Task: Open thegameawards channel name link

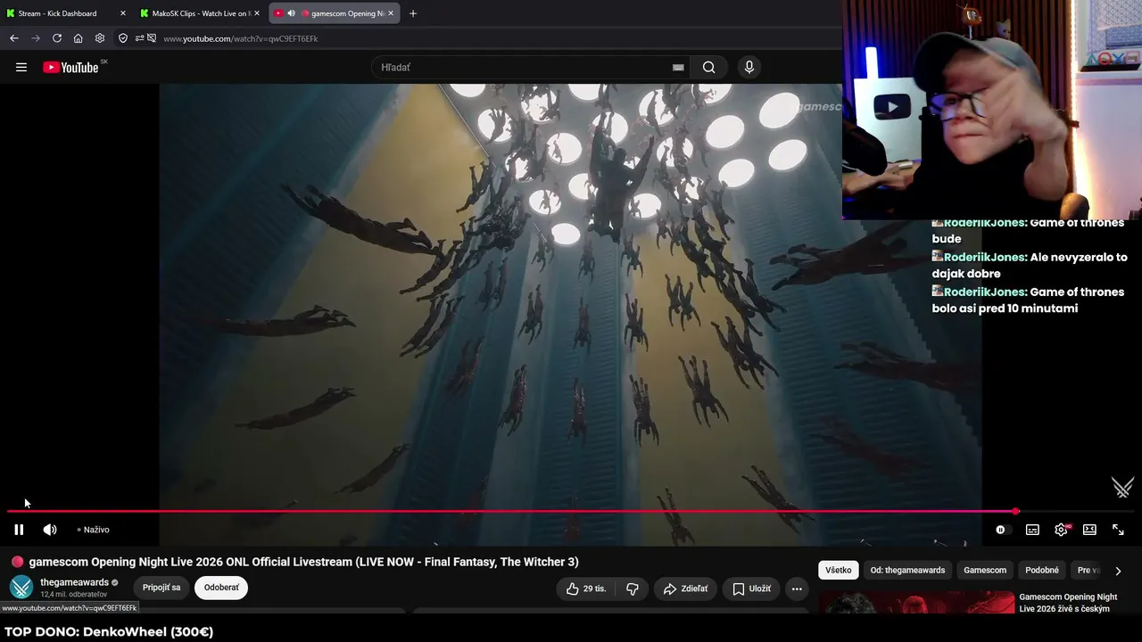Action: tap(74, 582)
